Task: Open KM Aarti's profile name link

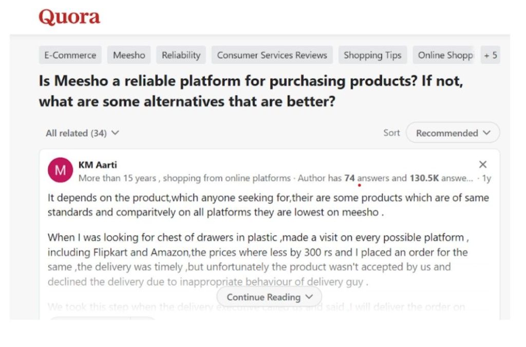Action: coord(98,165)
